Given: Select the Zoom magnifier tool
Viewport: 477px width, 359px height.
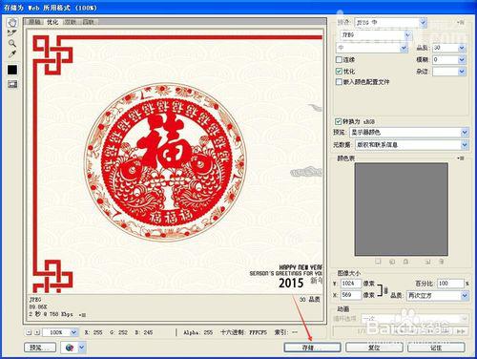Looking at the screenshot, I should click(x=12, y=43).
